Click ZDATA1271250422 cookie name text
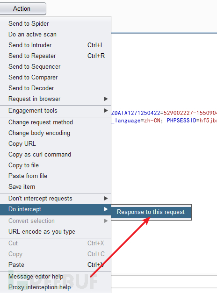Screen dimensions: 217x293 [136, 113]
